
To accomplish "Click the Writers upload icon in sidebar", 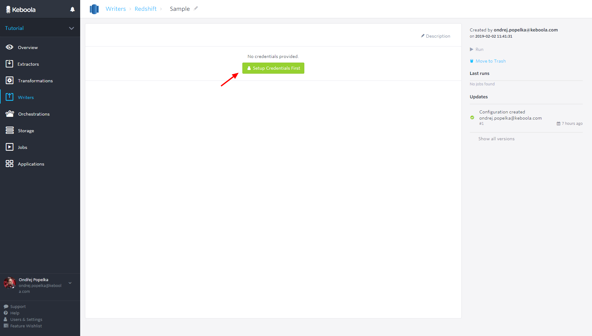I will point(10,97).
